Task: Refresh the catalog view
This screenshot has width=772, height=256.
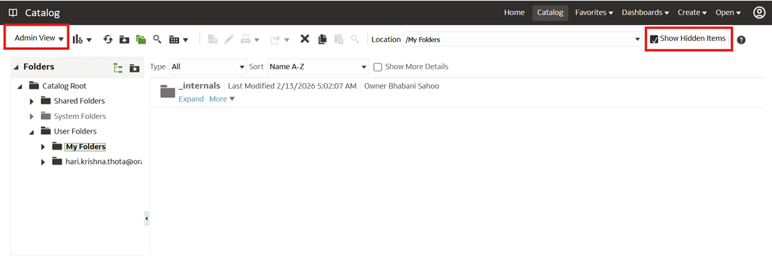Action: point(108,39)
